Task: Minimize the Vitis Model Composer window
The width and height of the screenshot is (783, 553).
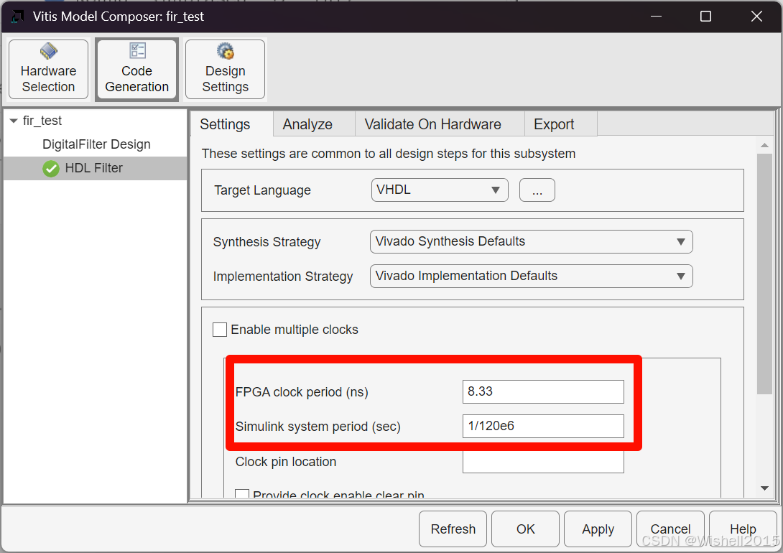Action: pos(656,17)
